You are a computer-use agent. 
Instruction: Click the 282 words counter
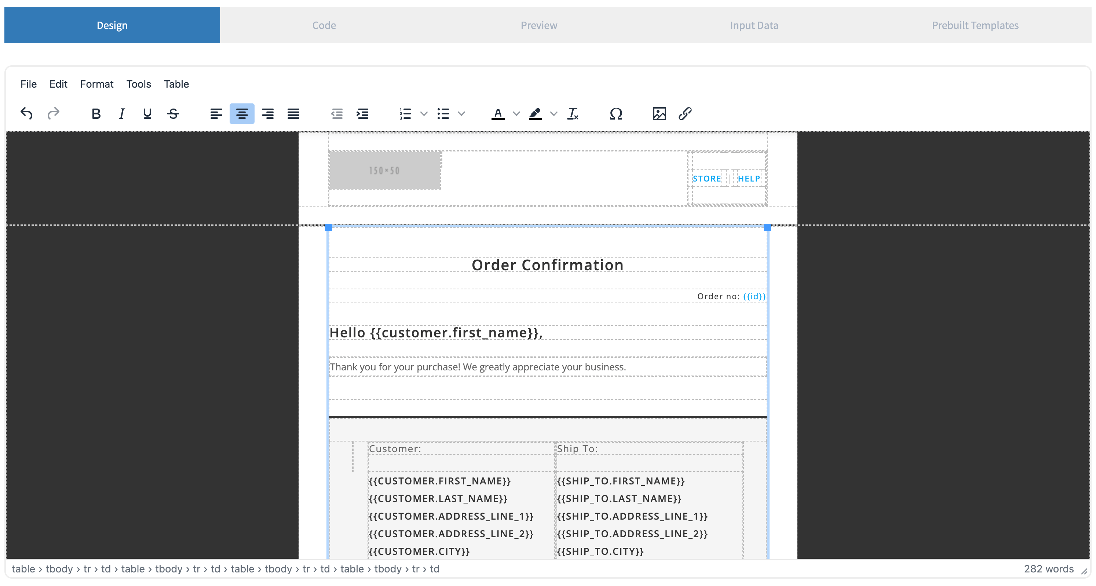pyautogui.click(x=1048, y=568)
